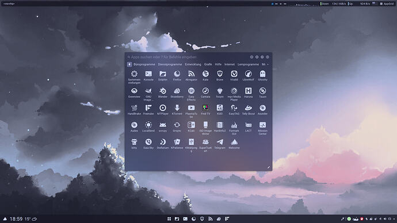Launch SuperTuxKart

tap(205, 145)
